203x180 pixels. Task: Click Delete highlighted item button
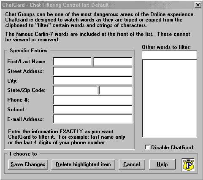[x=83, y=164]
